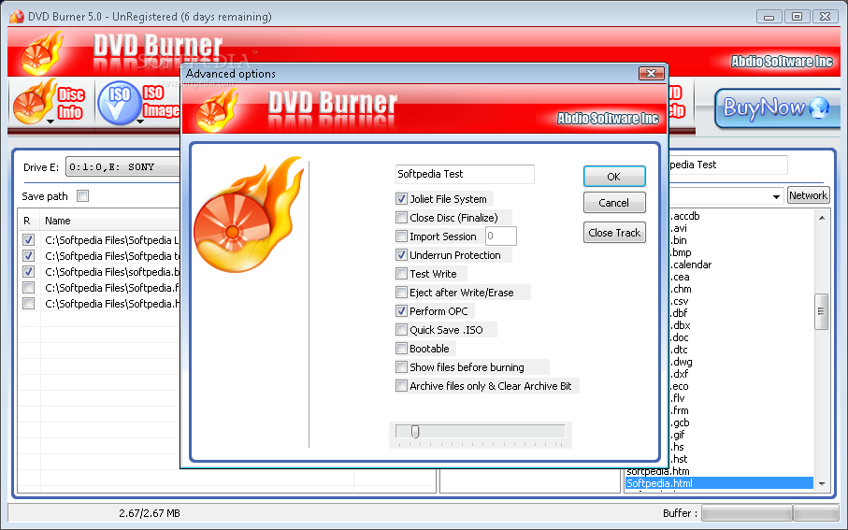
Task: Check Close Disc (Finalize) option
Action: click(x=401, y=218)
